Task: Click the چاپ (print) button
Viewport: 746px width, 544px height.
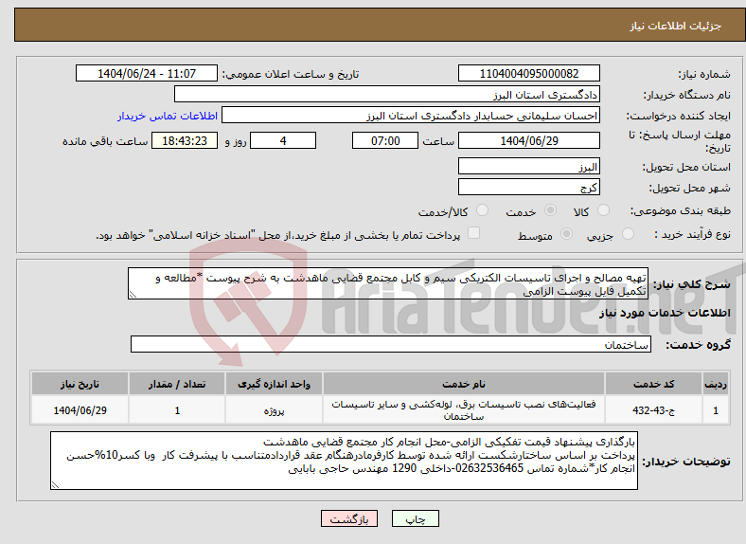Action: coord(415,518)
